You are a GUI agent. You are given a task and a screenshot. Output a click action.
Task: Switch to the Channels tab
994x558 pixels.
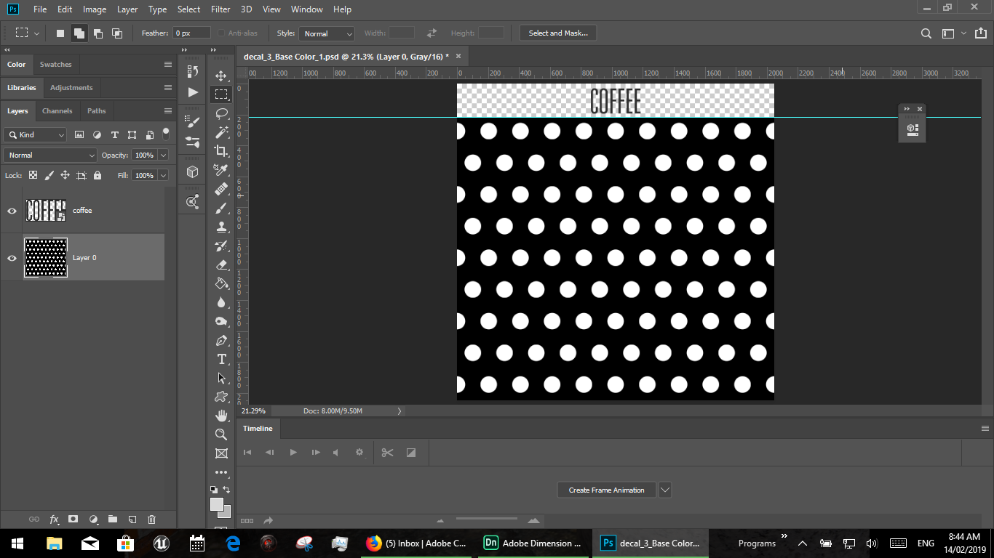57,111
